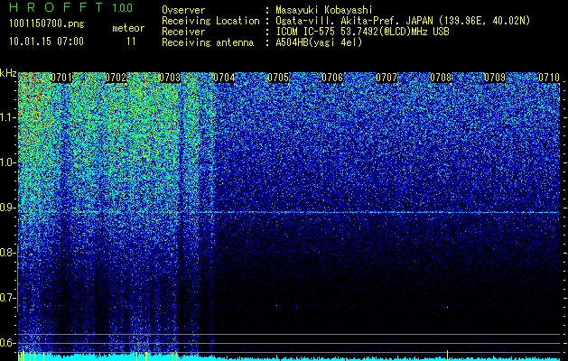Viewport: 568px width, 361px height.
Task: Click the 0709 time marker
Action: tap(495, 78)
